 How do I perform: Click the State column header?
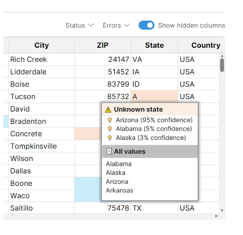pyautogui.click(x=154, y=45)
